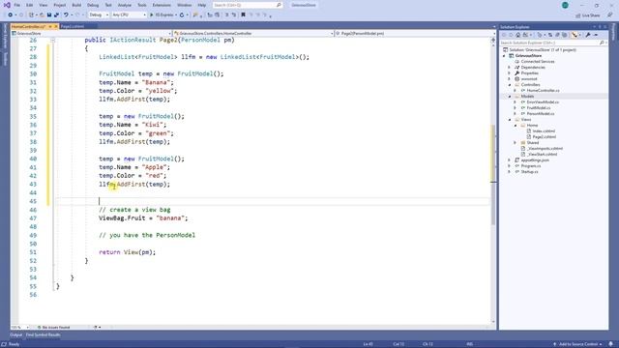Expand the wwwroot folder
Viewport: 619px width, 348px height.
[x=510, y=79]
